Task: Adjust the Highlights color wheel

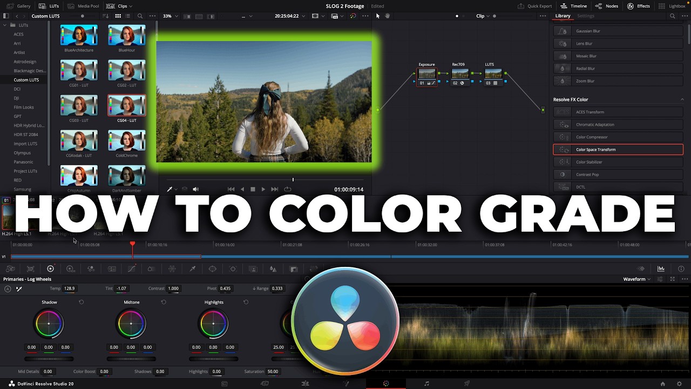Action: 214,324
